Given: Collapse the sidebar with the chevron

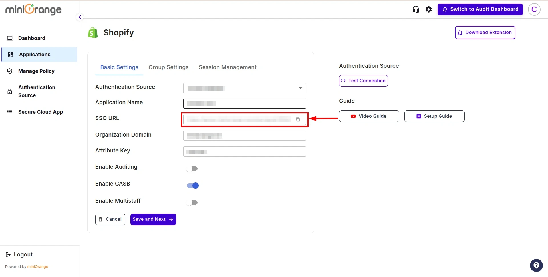Looking at the screenshot, I should 80,17.
